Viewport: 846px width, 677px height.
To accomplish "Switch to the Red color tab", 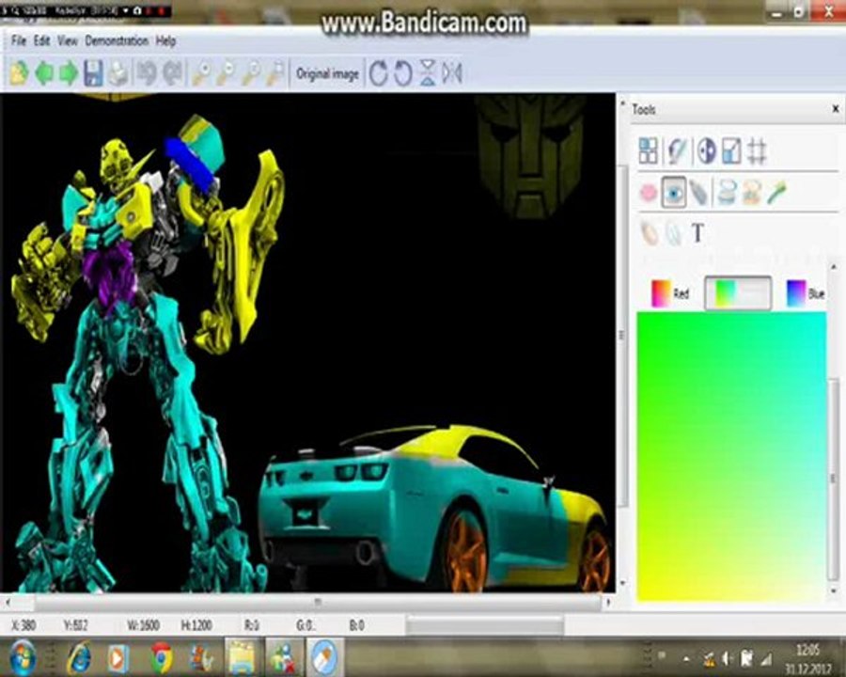I will click(670, 293).
